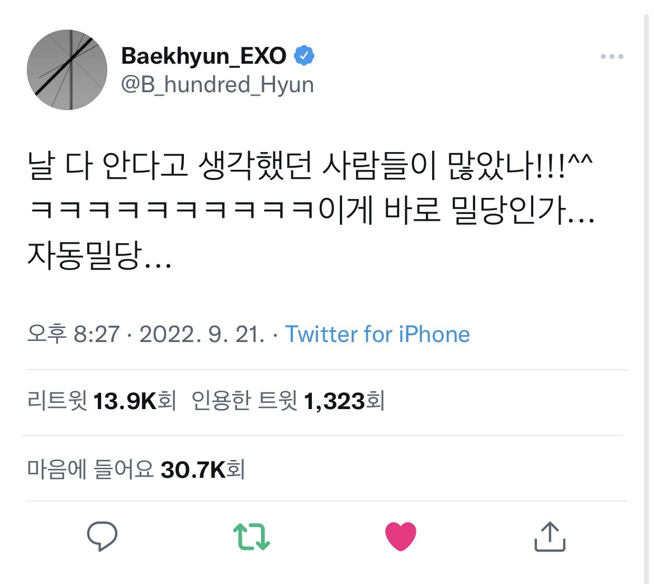The height and width of the screenshot is (584, 654).
Task: Unlike the tweet with the pink heart
Action: (x=400, y=536)
